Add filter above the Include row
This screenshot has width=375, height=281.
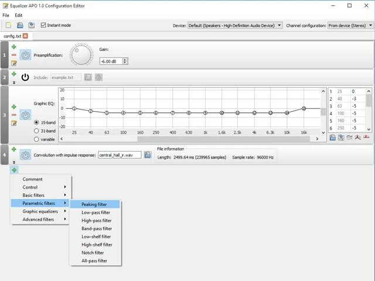pyautogui.click(x=14, y=74)
